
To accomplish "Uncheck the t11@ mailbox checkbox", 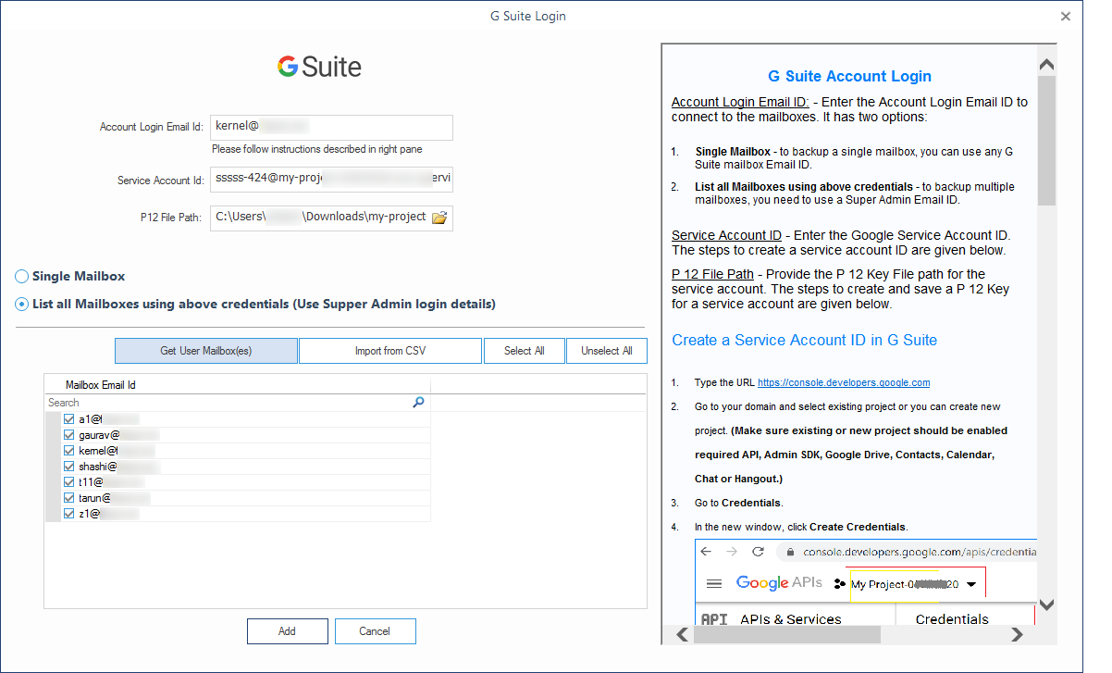I will pyautogui.click(x=68, y=482).
